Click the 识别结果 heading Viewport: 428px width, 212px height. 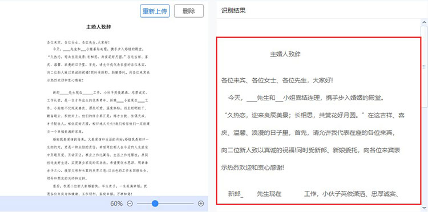(233, 11)
